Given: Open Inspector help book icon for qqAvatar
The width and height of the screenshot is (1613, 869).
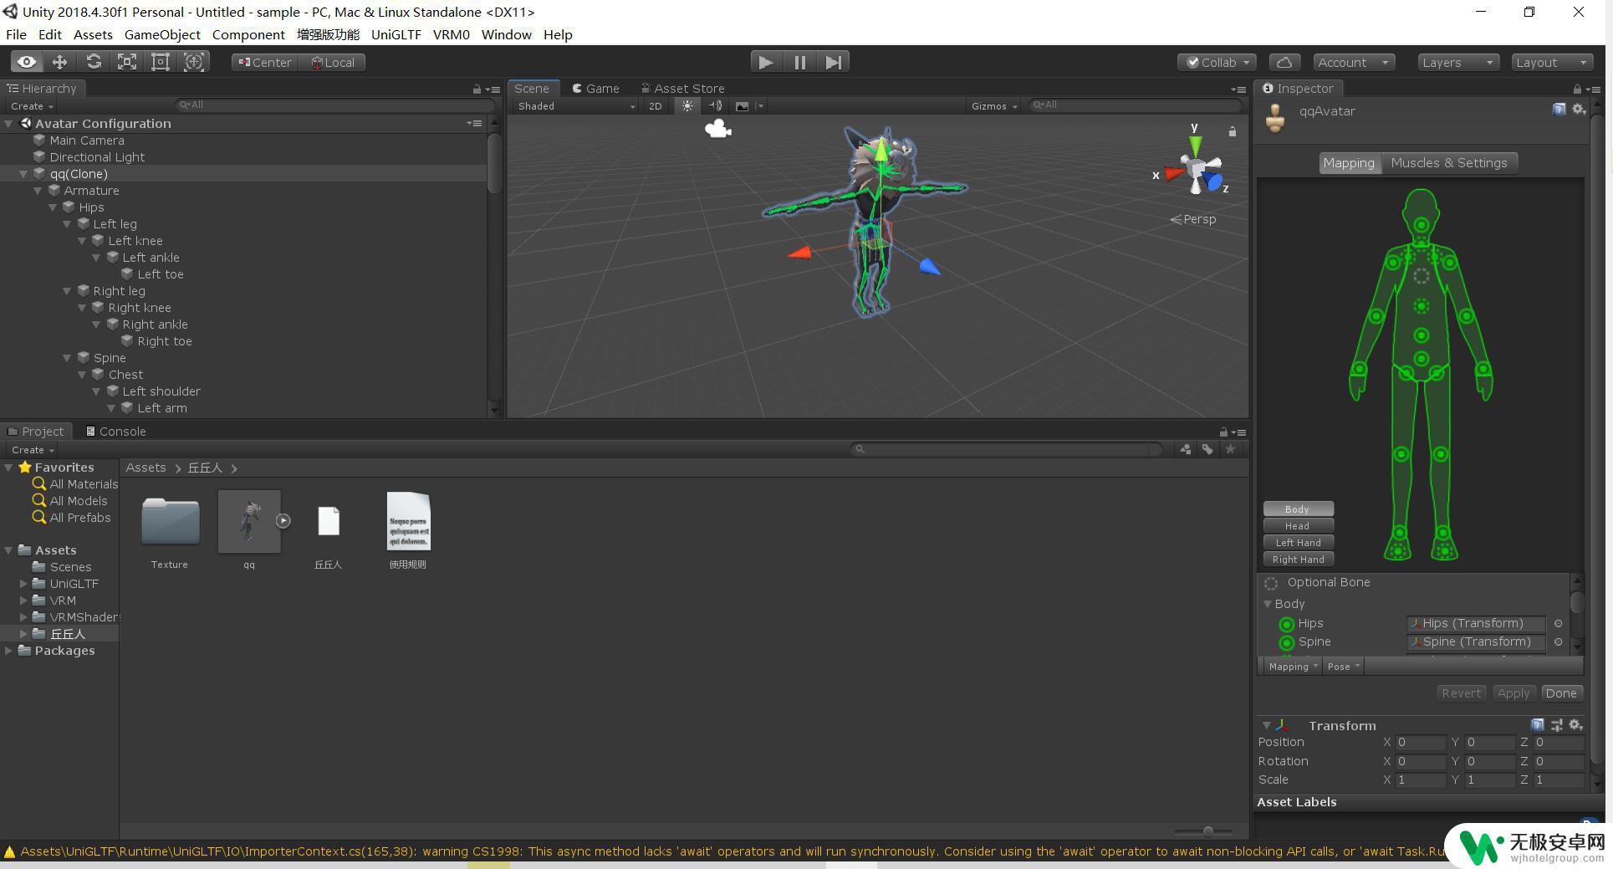Looking at the screenshot, I should point(1559,110).
